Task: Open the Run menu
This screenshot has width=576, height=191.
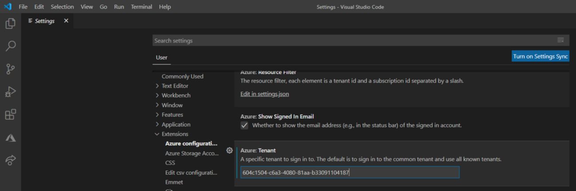Action: pos(119,7)
